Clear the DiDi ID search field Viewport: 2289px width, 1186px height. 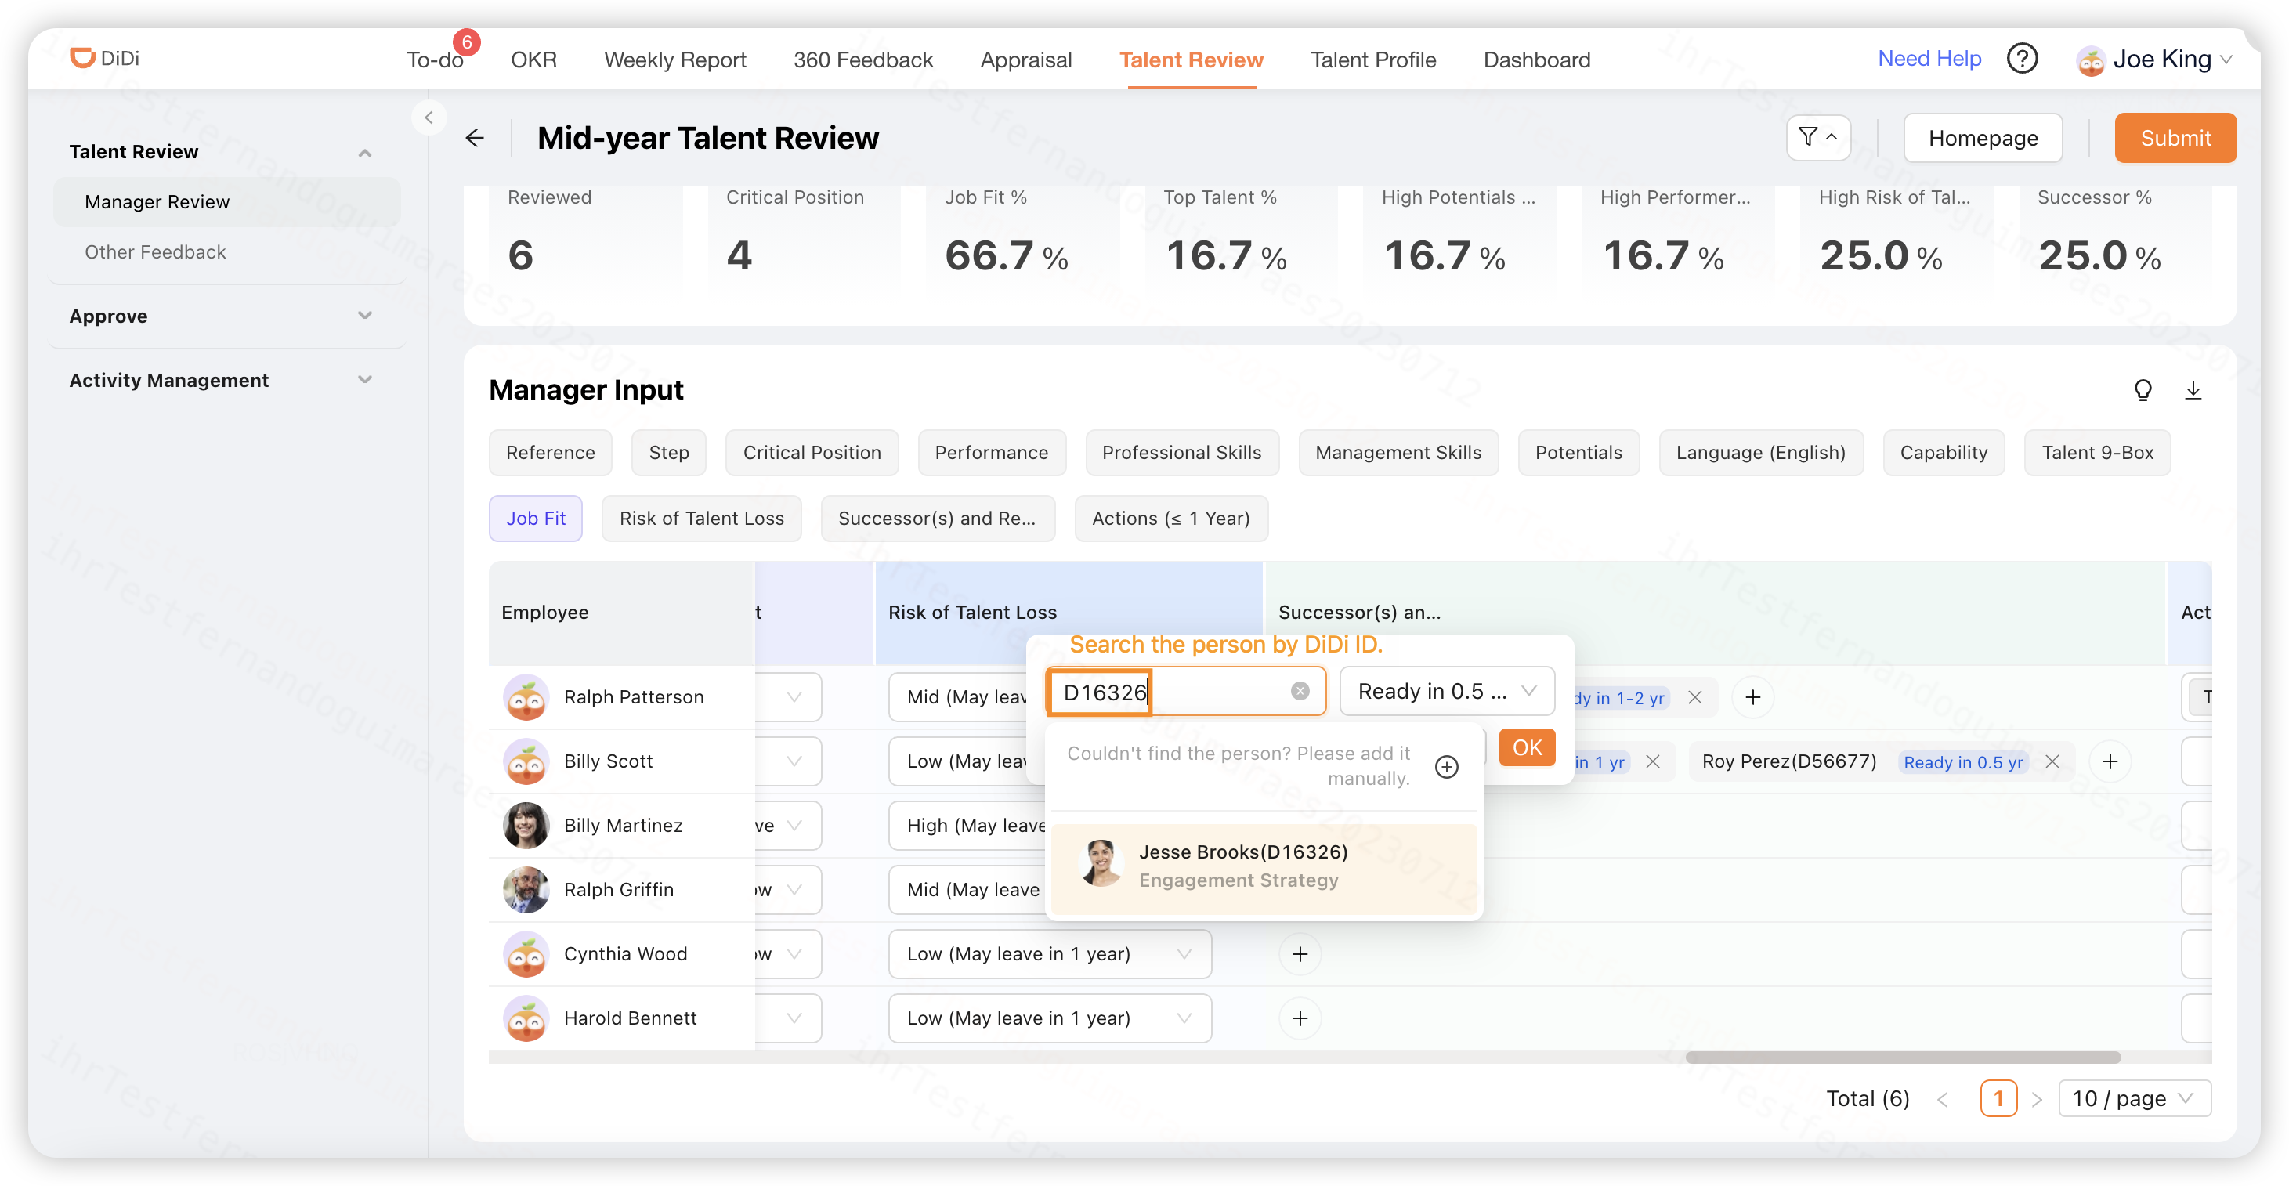[x=1299, y=690]
